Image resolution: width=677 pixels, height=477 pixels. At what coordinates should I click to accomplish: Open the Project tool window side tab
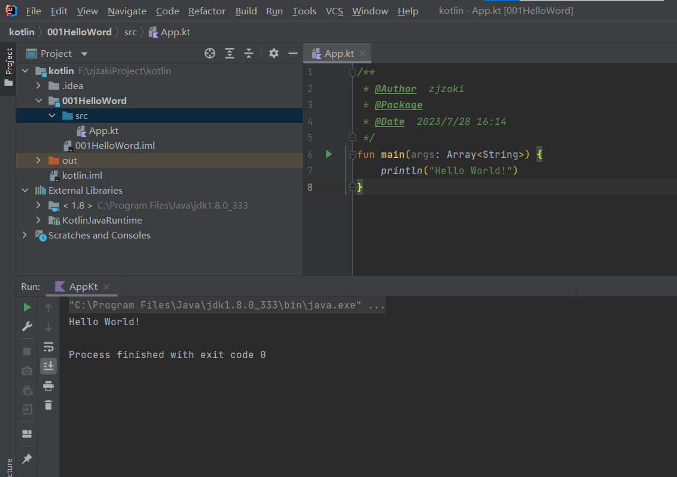tap(8, 67)
